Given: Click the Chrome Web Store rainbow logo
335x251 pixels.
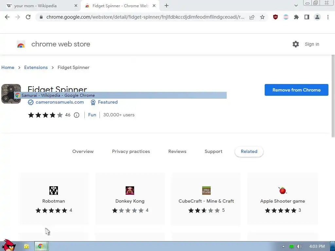Looking at the screenshot, I should pyautogui.click(x=21, y=44).
